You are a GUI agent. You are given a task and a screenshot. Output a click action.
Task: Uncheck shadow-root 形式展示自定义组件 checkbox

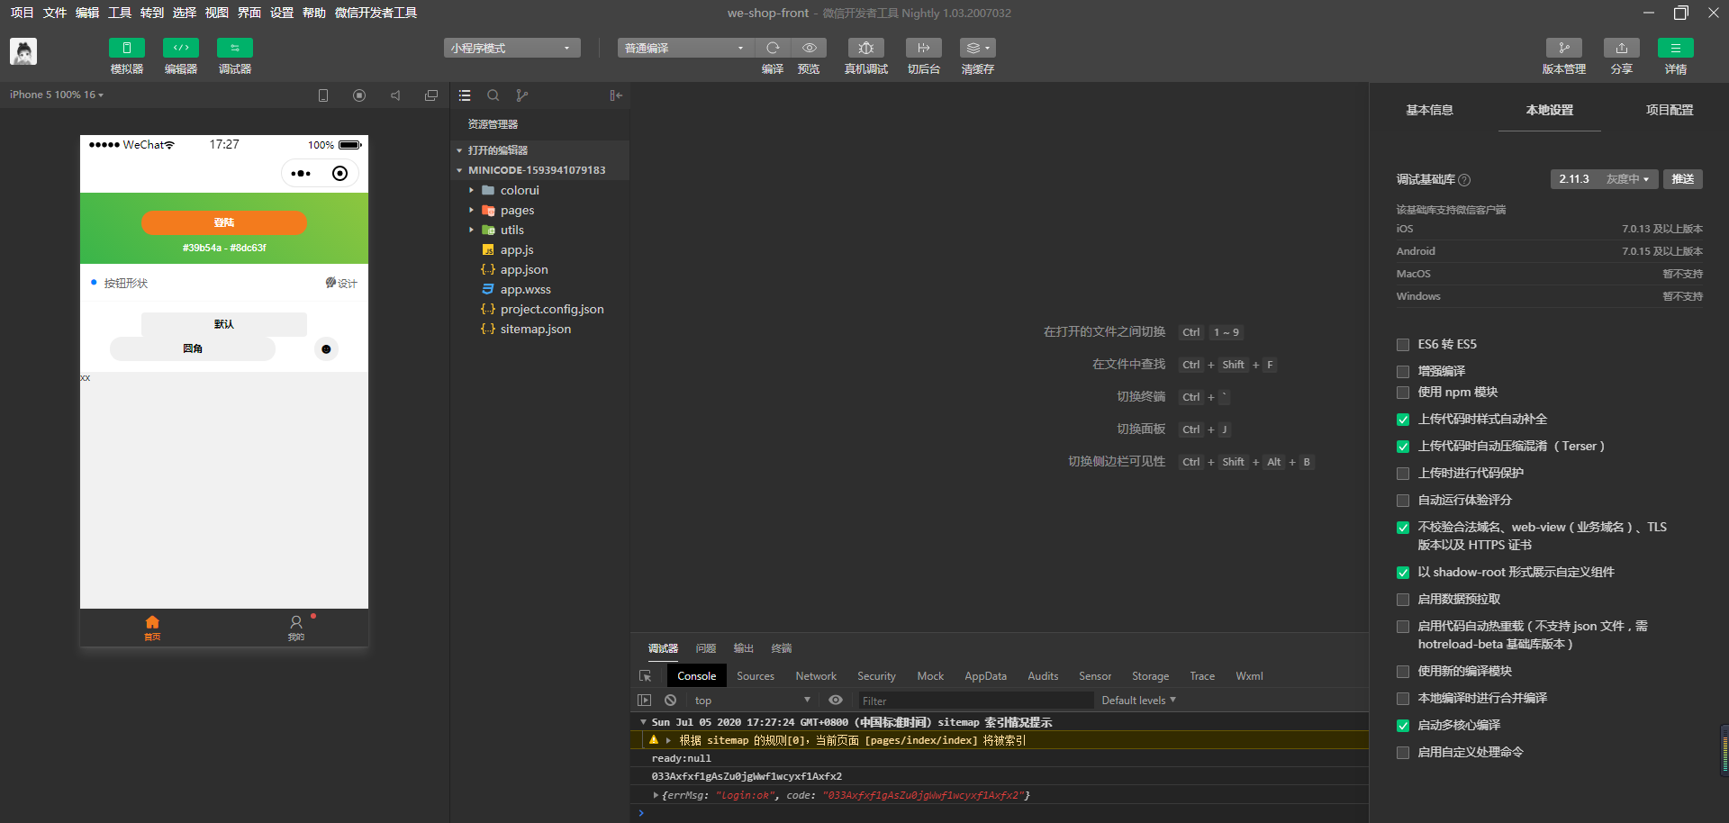[x=1403, y=573]
